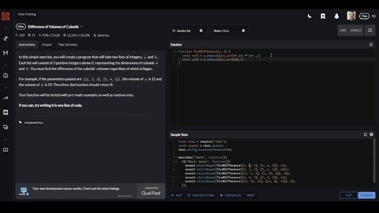379x213 pixels.
Task: Open the bookmark collection icon in header
Action: coord(323,16)
